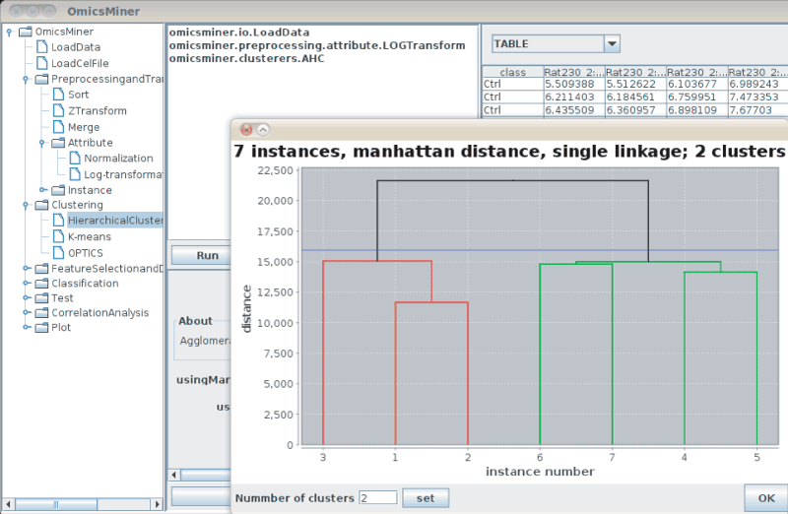788x514 pixels.
Task: Select LoadCelFile tree item
Action: click(x=80, y=63)
